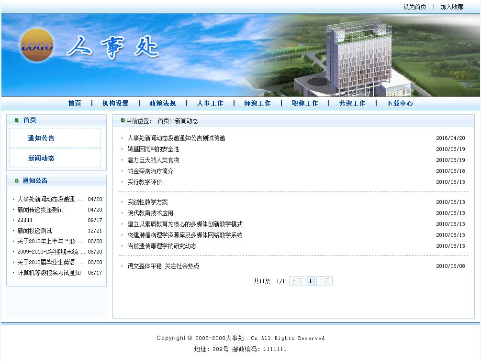Click the green arrow icon beside sidebar 首页 heading
The width and height of the screenshot is (481, 361).
(x=17, y=120)
